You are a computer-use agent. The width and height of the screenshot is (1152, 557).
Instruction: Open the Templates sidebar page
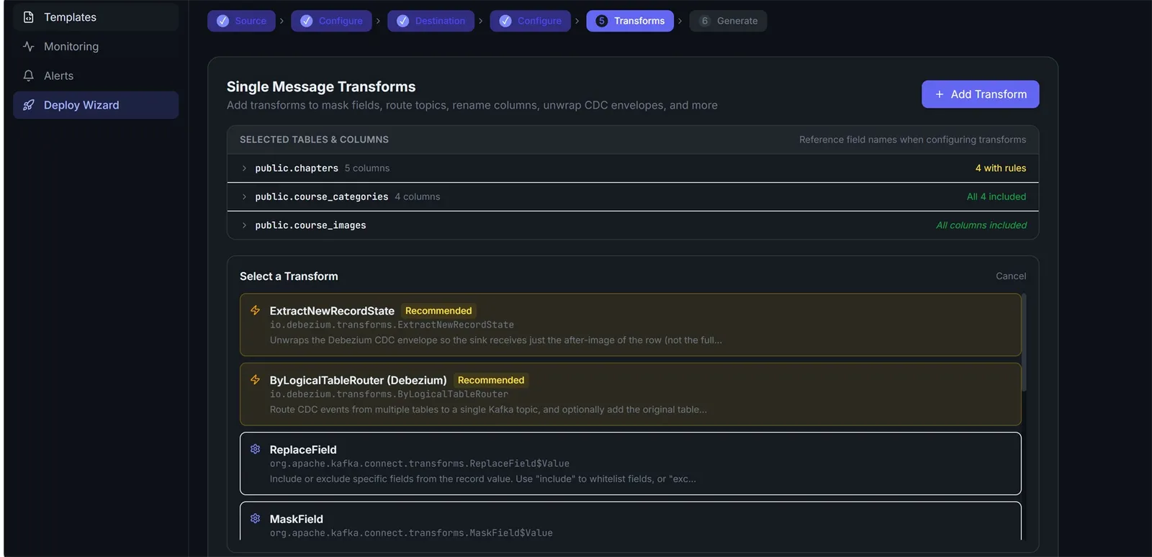coord(96,17)
